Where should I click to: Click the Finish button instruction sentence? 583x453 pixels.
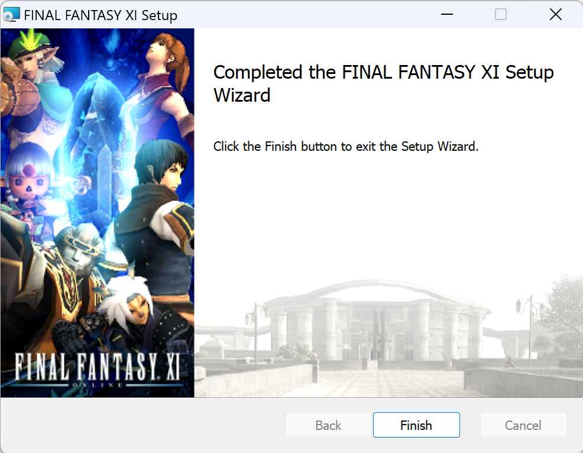point(346,146)
